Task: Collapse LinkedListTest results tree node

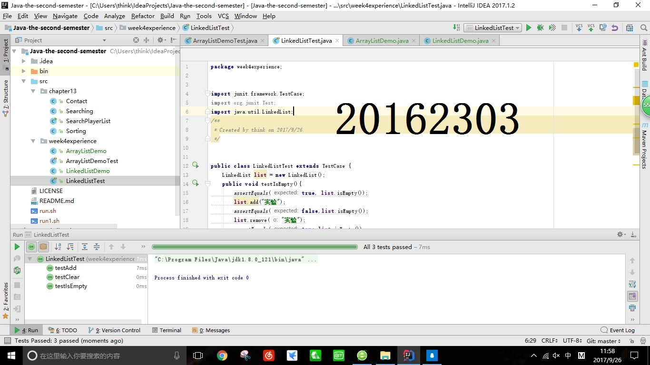Action: pos(30,259)
